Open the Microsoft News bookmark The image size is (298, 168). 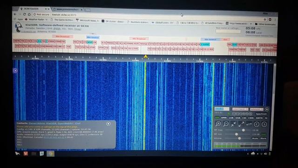coord(88,20)
